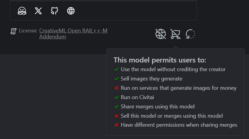Open the X (Twitter) profile link icon
The image size is (249, 139).
(38, 11)
